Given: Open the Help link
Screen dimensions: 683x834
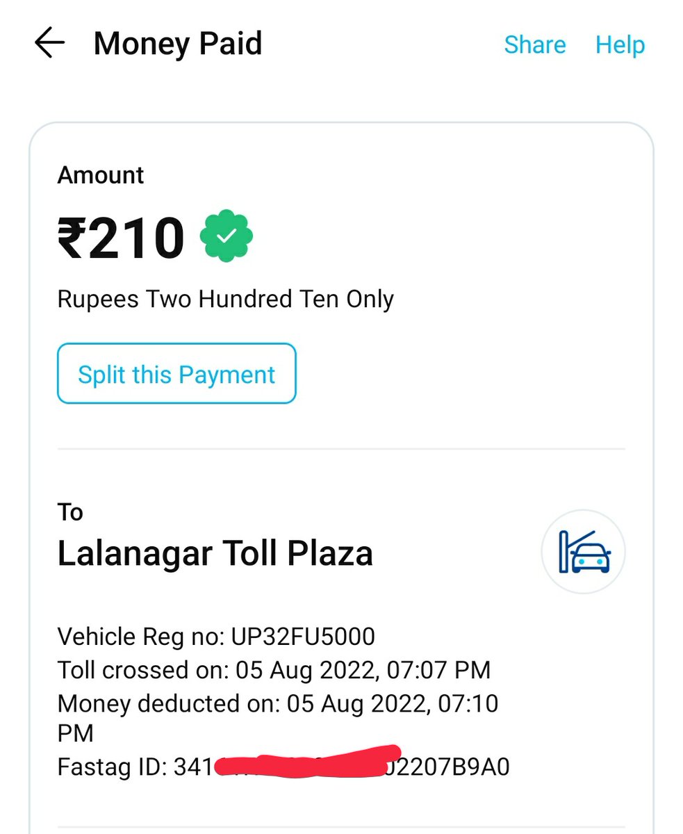Looking at the screenshot, I should 620,44.
